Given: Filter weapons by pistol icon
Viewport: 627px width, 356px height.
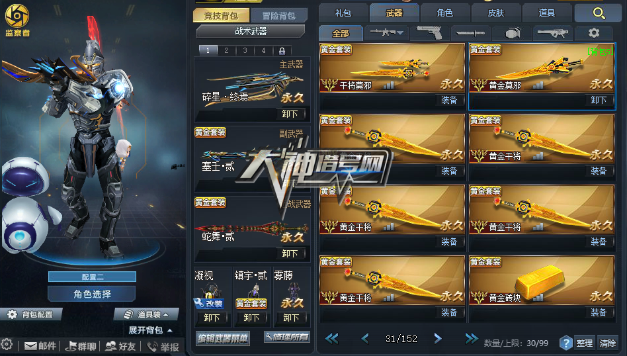Looking at the screenshot, I should point(429,33).
